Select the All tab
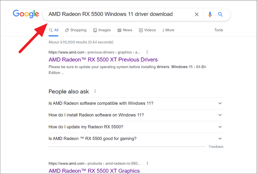The height and width of the screenshot is (174, 257). 54,30
